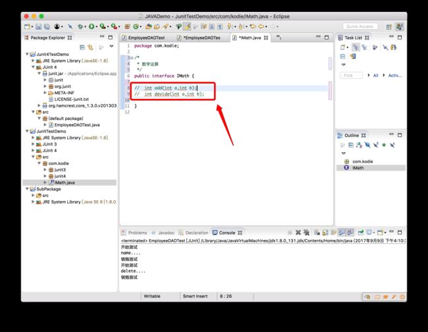Collapse the Junit4TestDemo project
This screenshot has width=428, height=332.
coord(27,54)
